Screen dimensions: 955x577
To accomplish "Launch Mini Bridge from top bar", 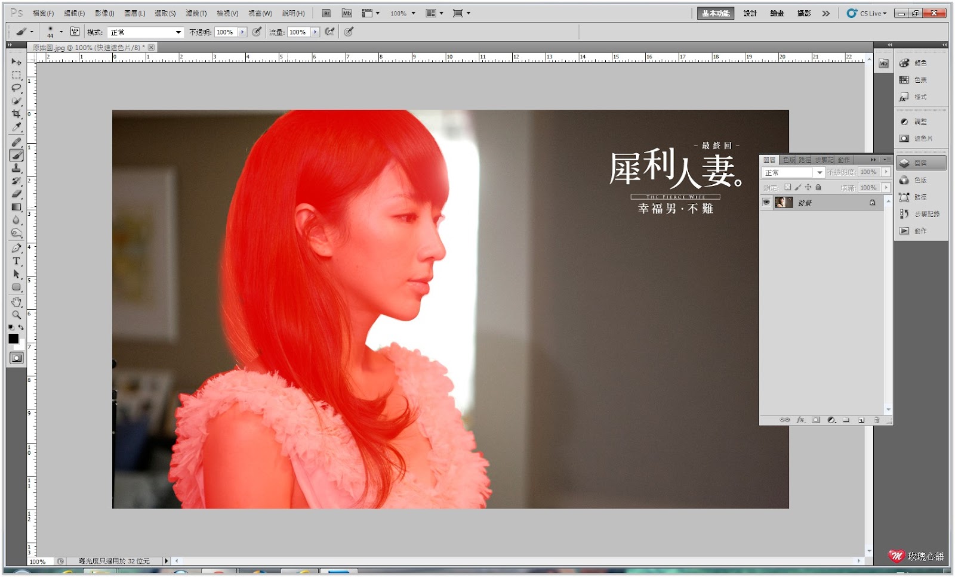I will tap(347, 13).
